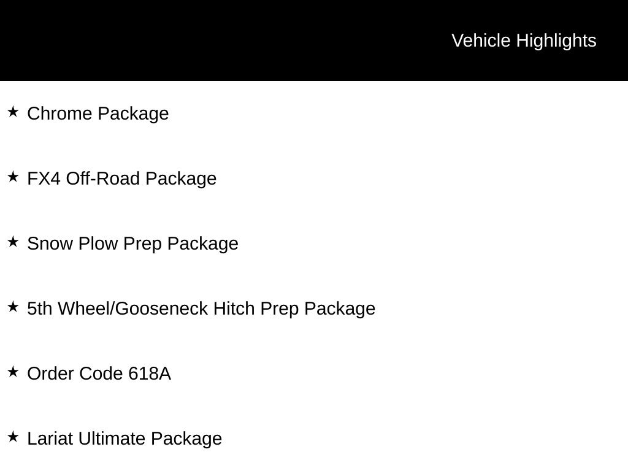Click the code "618A" in the list

(x=150, y=373)
